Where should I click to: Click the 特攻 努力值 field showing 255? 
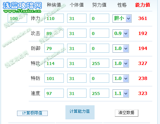coord(100,63)
